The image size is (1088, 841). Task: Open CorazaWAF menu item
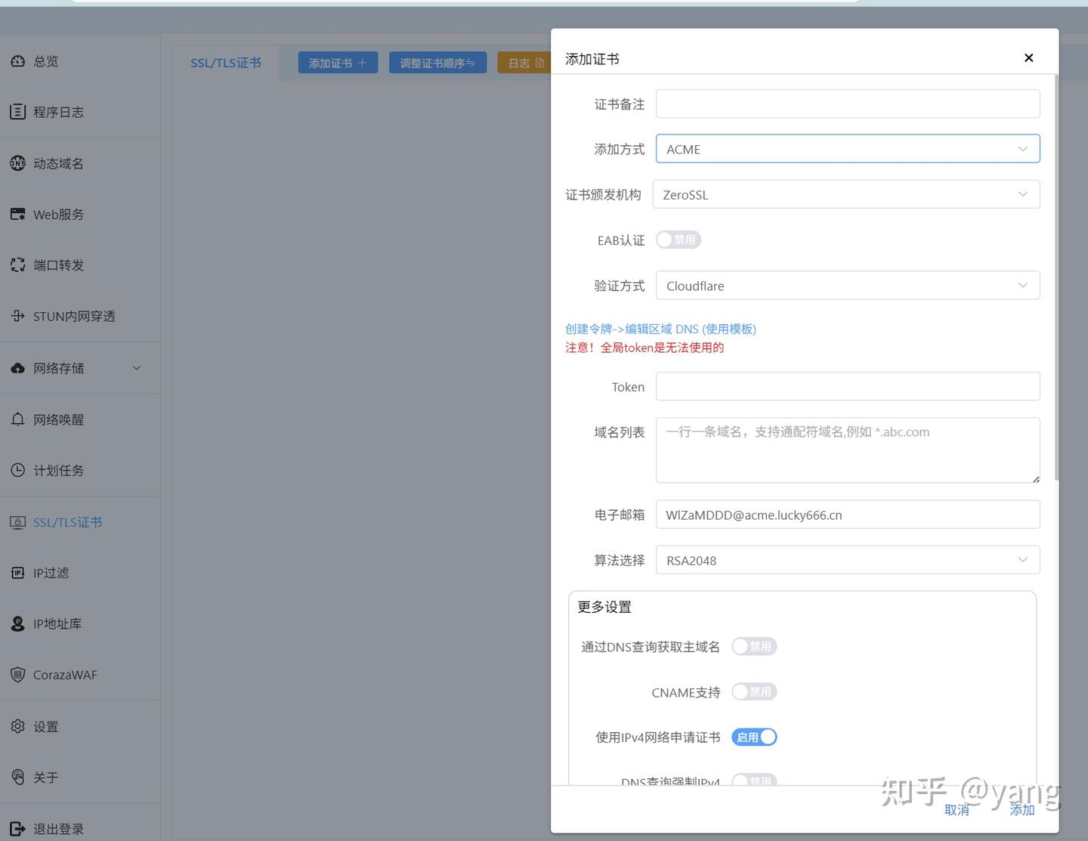coord(80,675)
